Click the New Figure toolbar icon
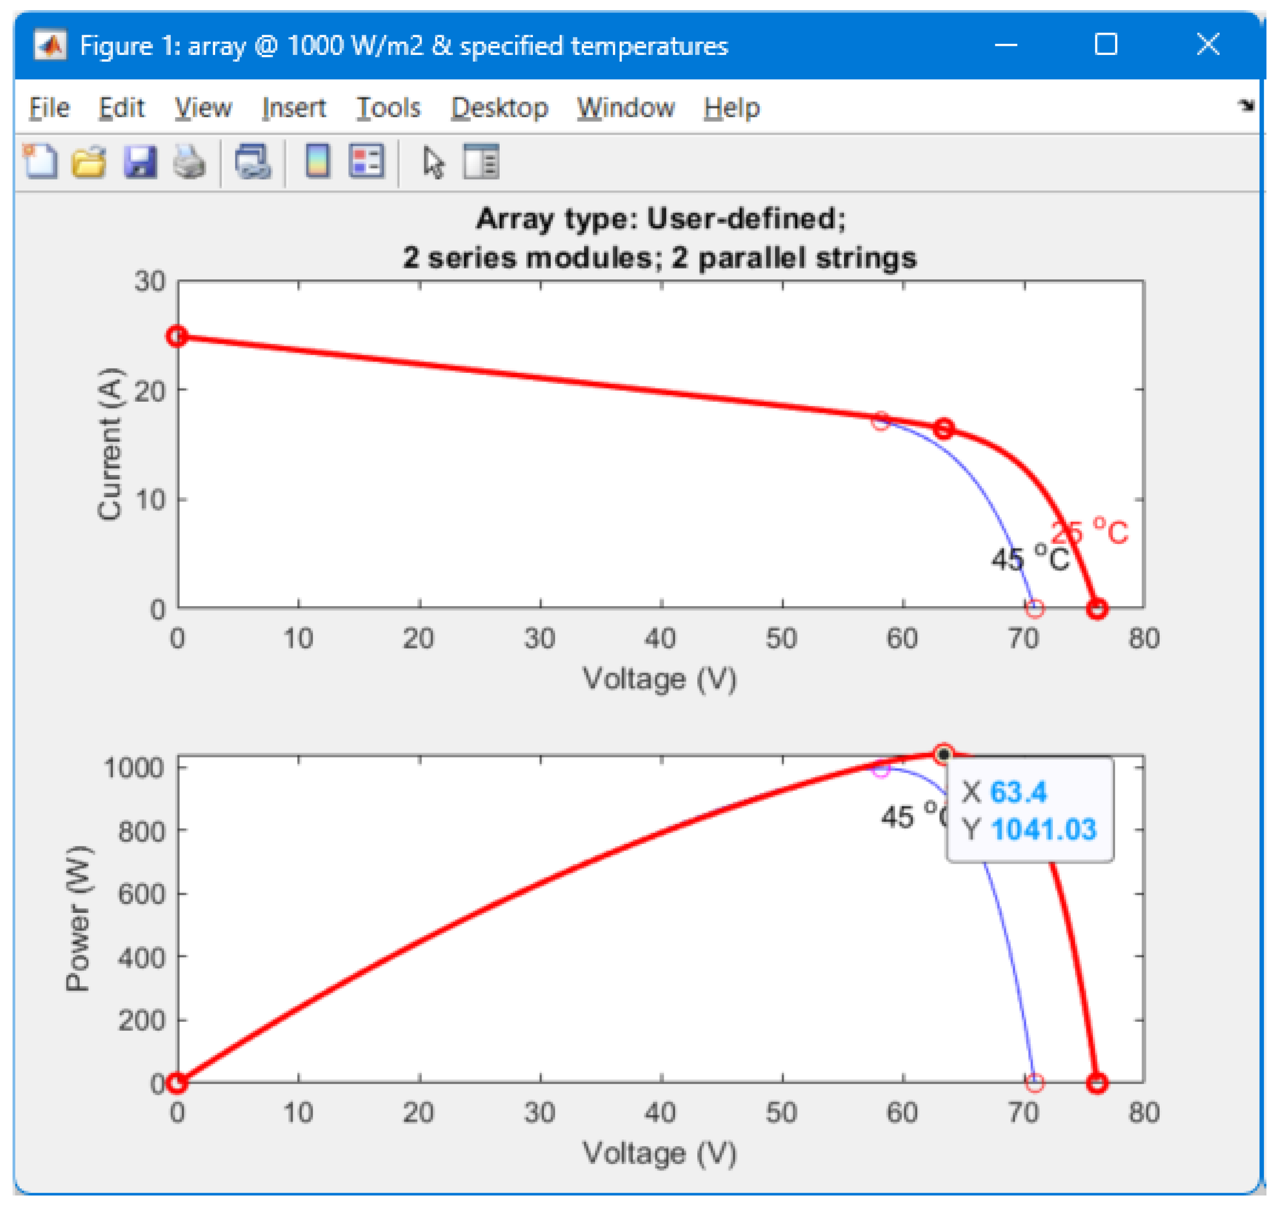This screenshot has height=1209, width=1279. 40,161
